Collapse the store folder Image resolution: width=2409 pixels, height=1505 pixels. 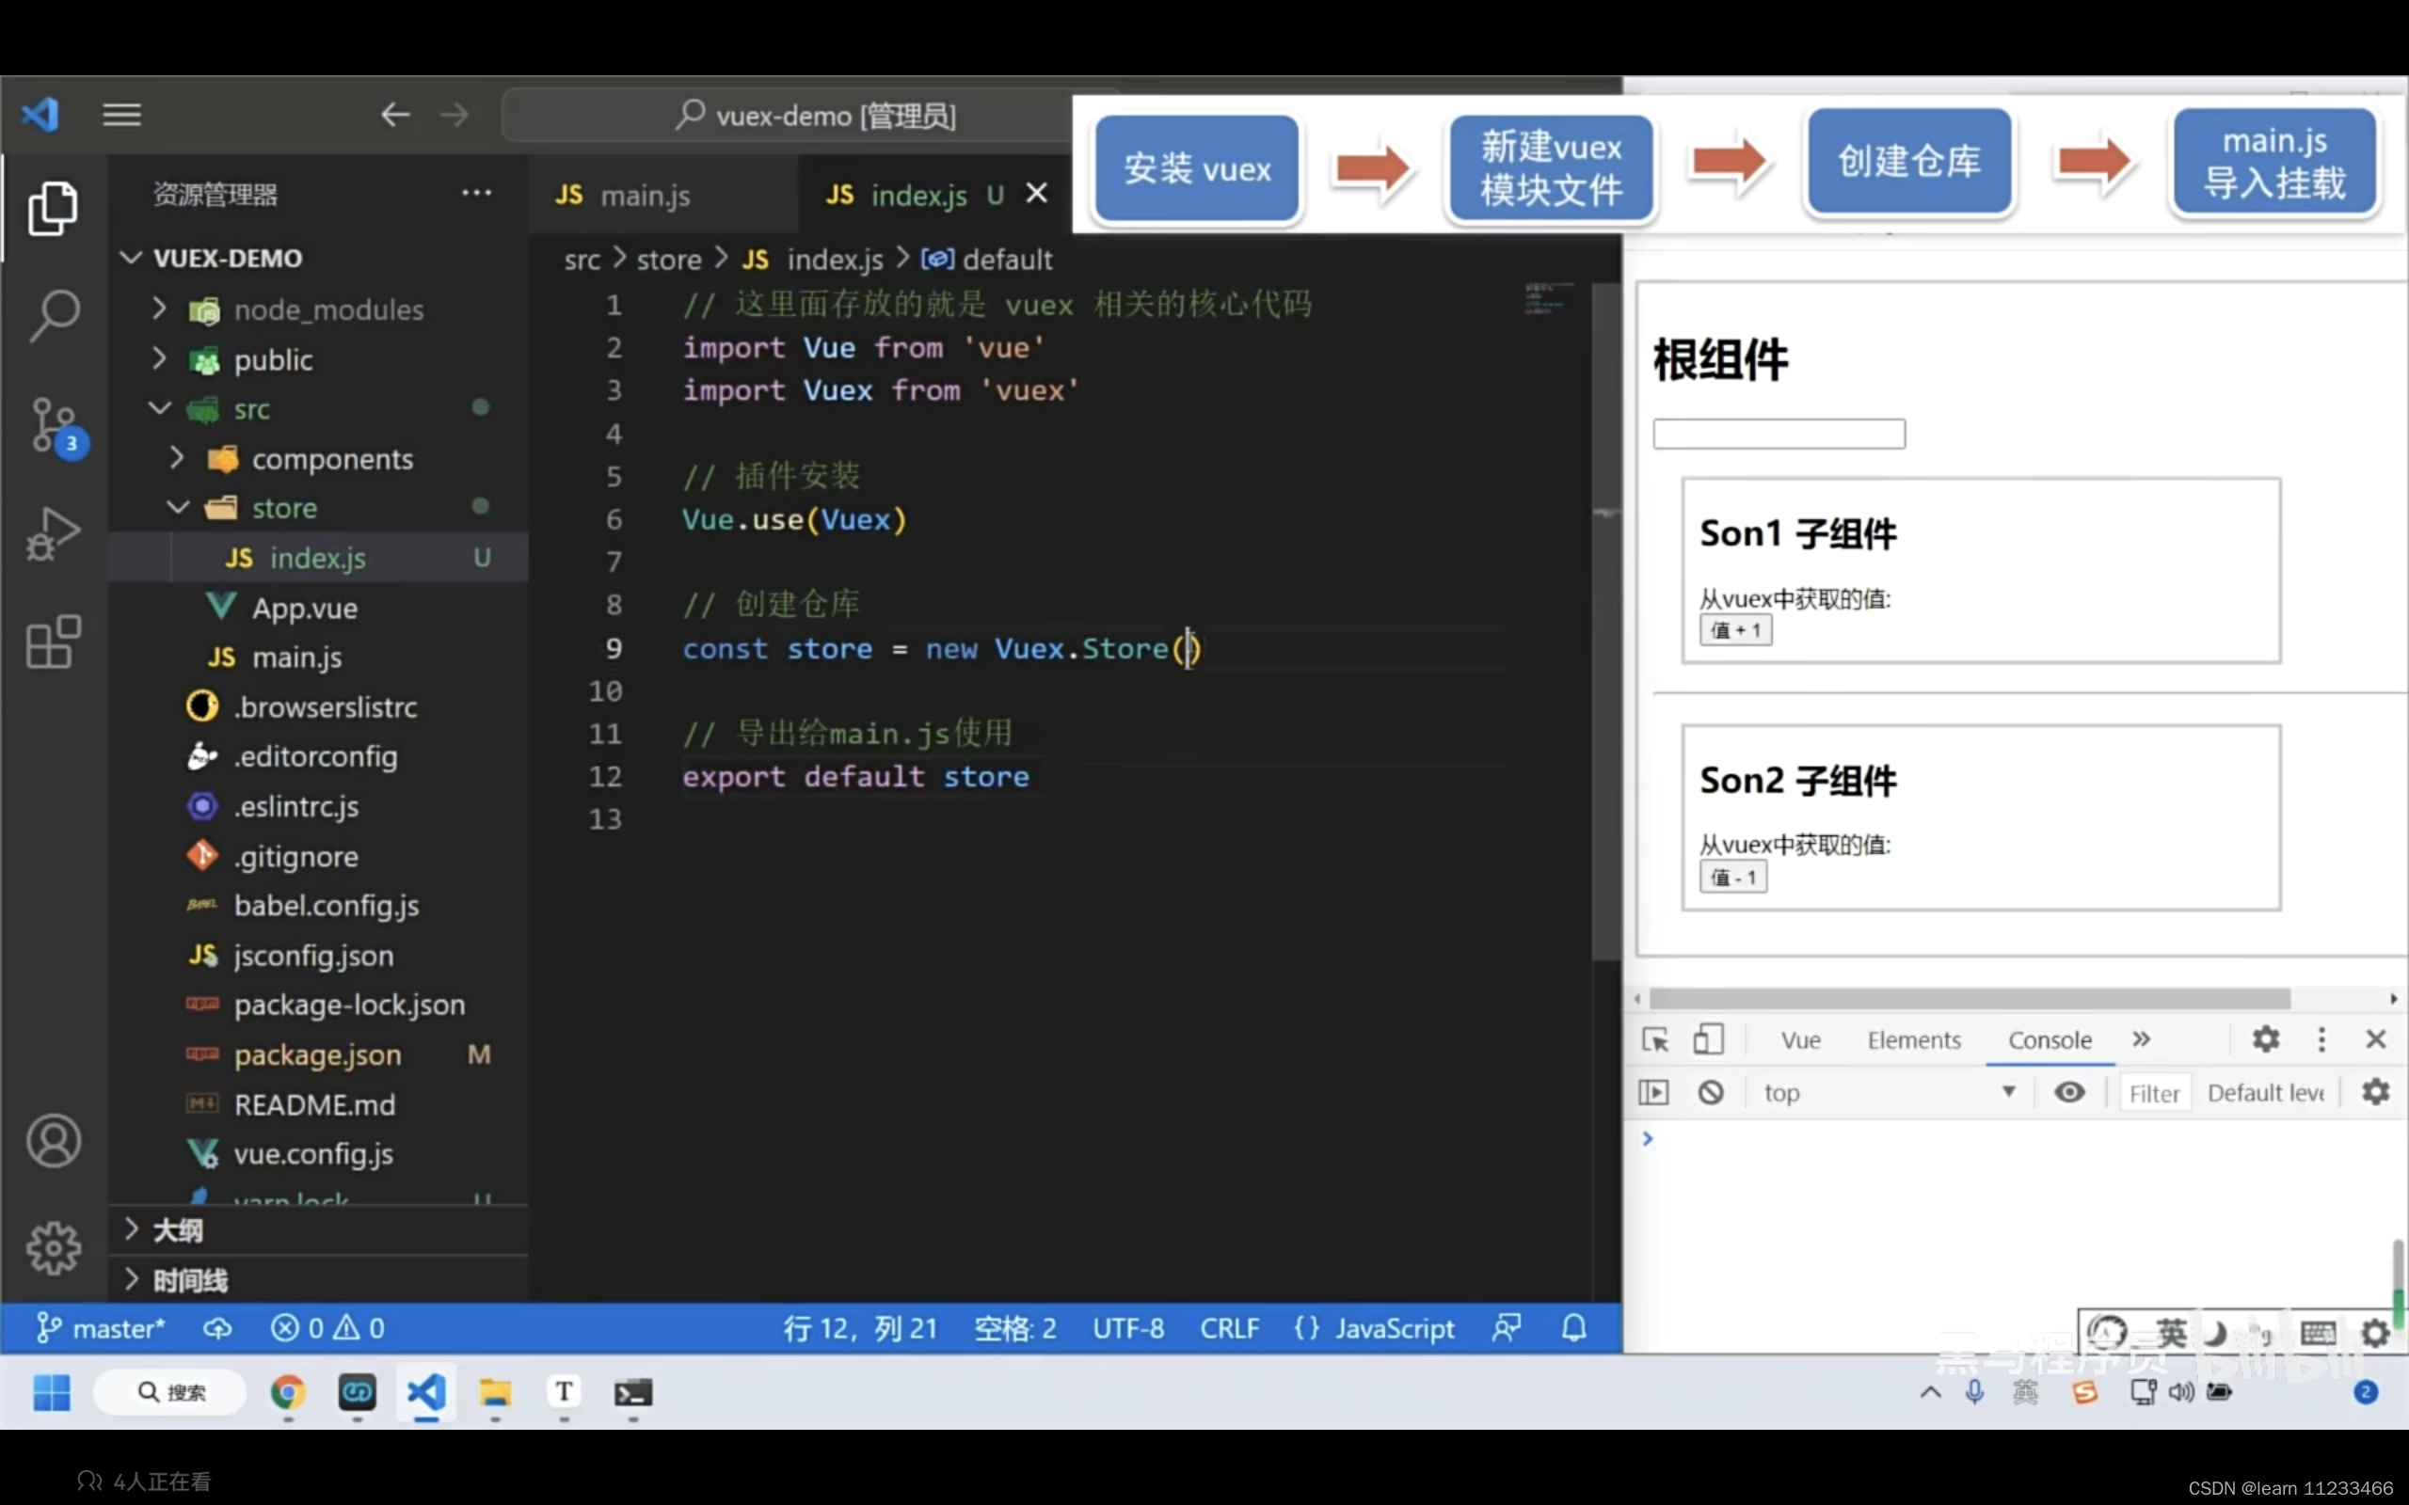[x=283, y=509]
